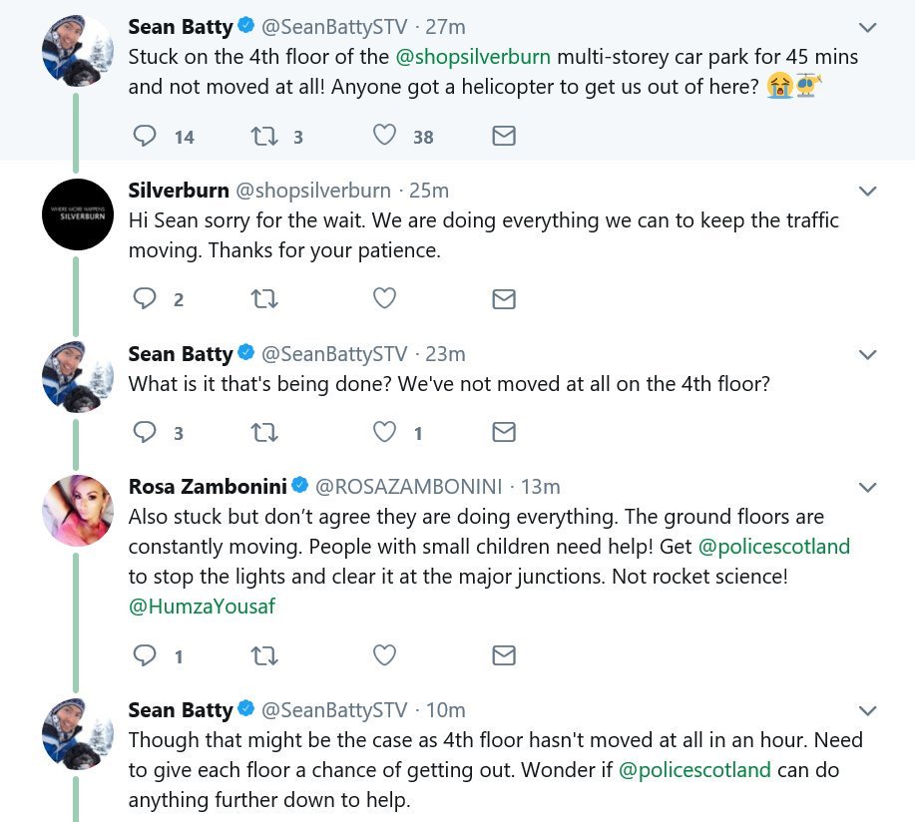The width and height of the screenshot is (915, 822).
Task: Open Sean Batty's name on 23m tweet
Action: (181, 354)
